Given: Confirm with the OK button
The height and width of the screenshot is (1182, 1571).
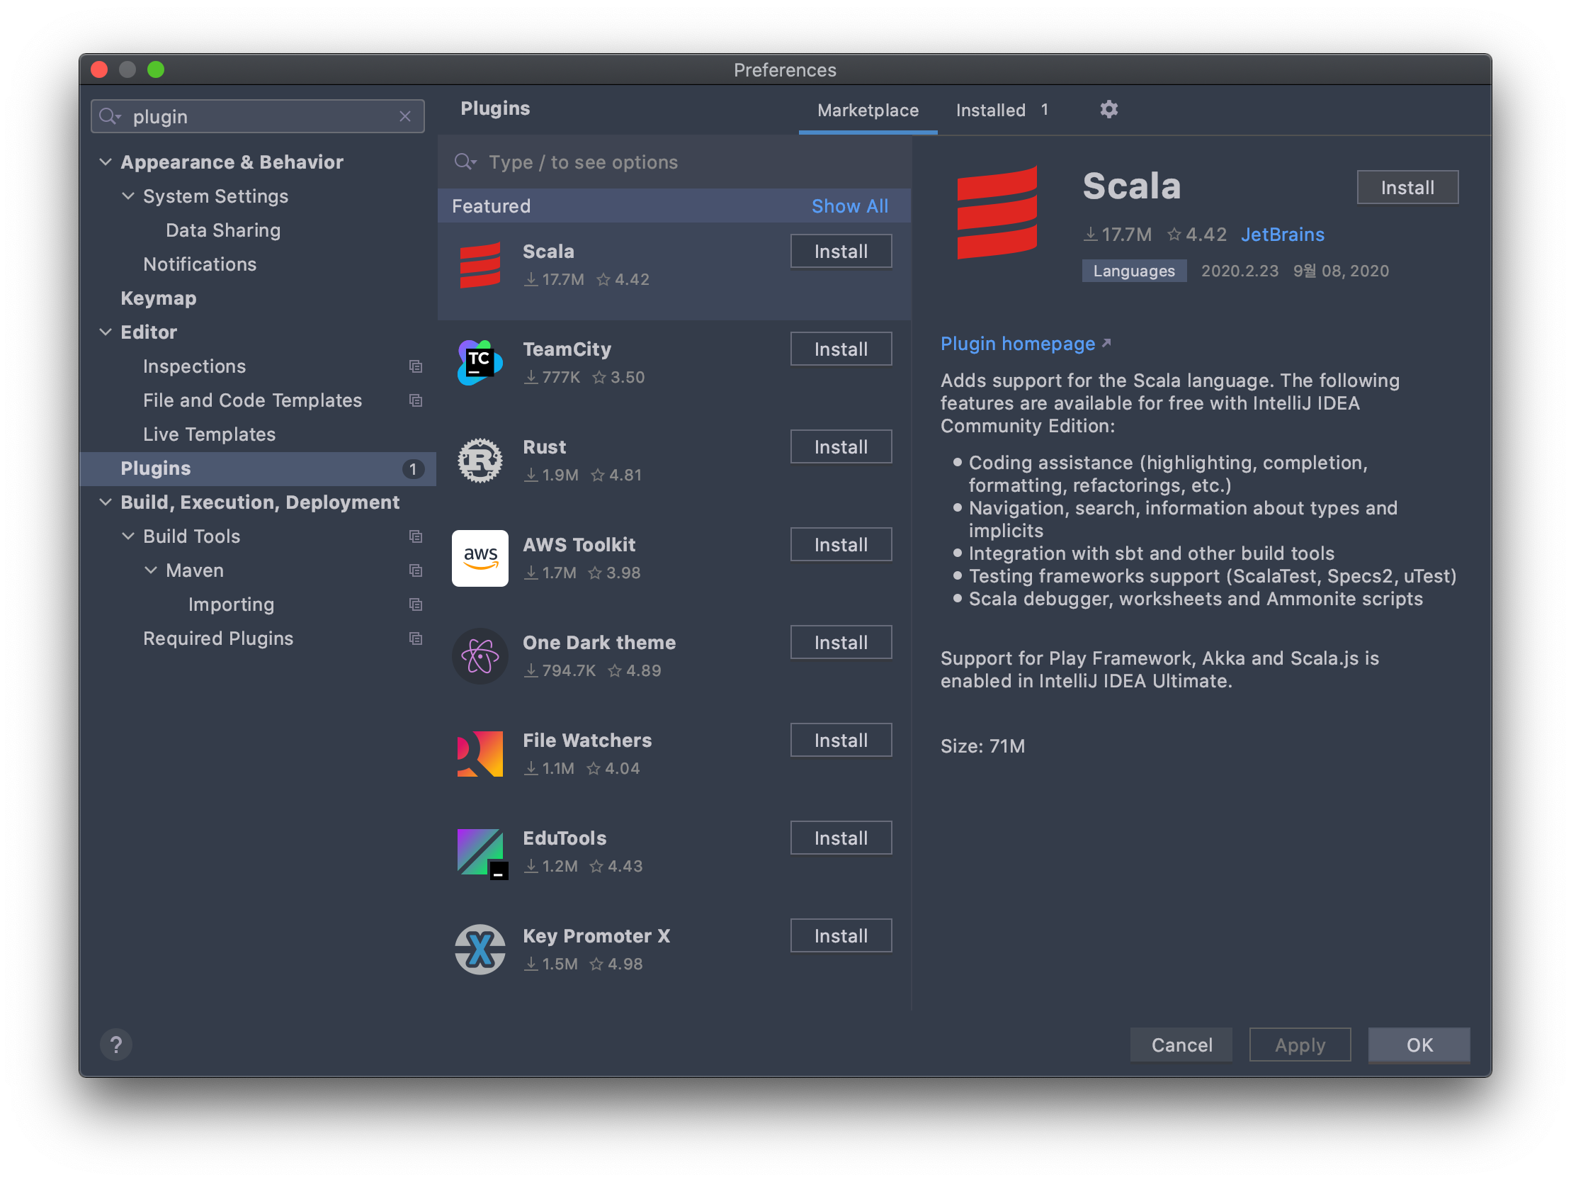Looking at the screenshot, I should 1419,1045.
